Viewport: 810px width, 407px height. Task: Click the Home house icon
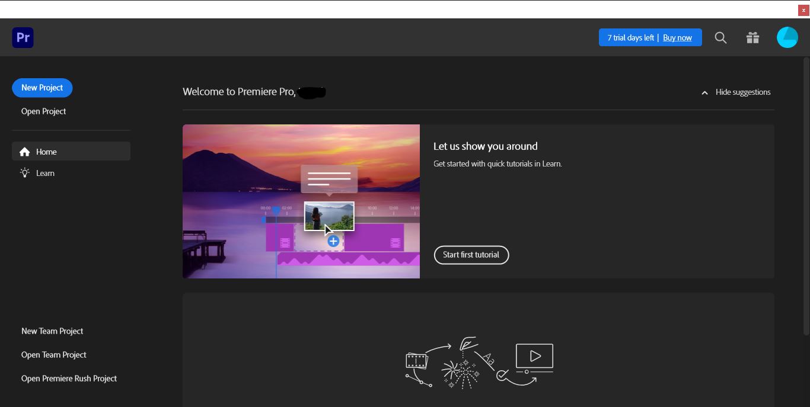click(x=24, y=152)
